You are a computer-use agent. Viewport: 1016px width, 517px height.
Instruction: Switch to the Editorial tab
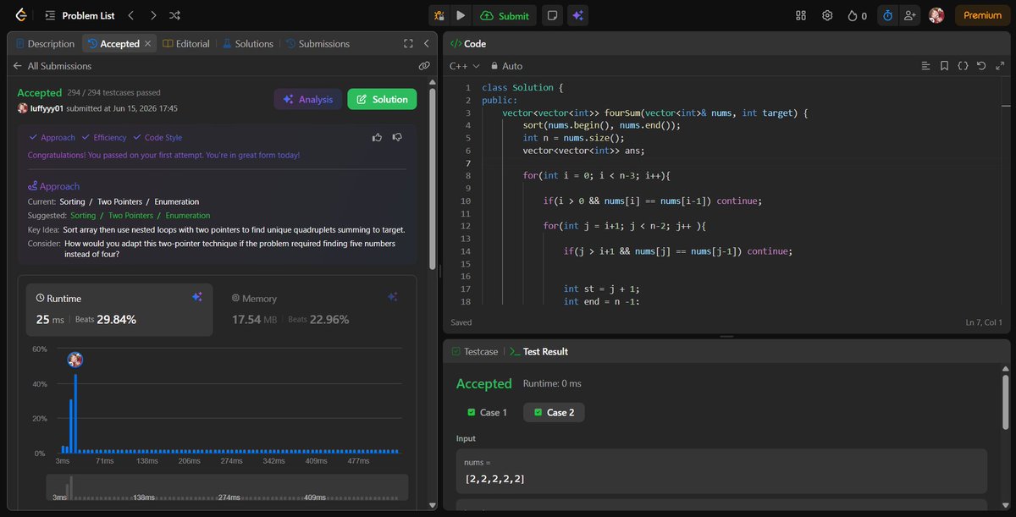[186, 43]
